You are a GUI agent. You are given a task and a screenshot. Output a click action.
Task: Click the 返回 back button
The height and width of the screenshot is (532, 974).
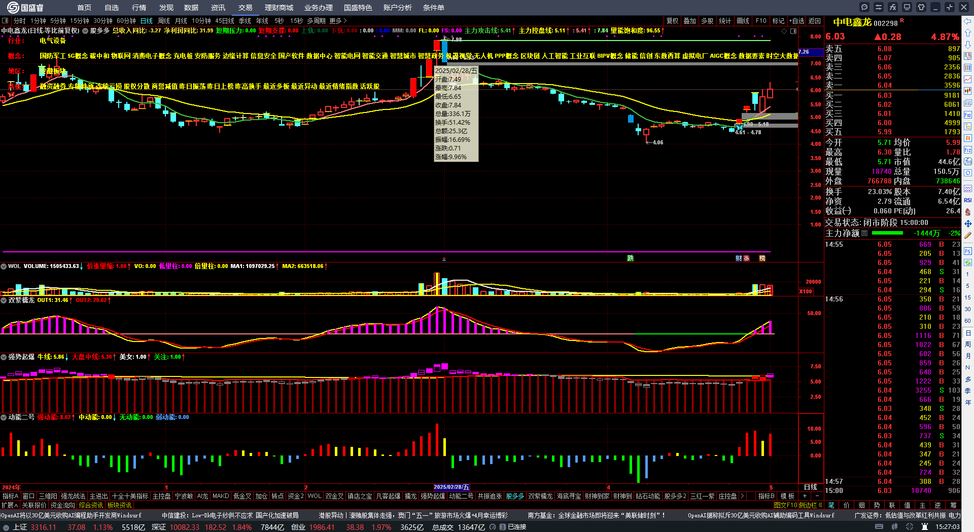(x=815, y=21)
